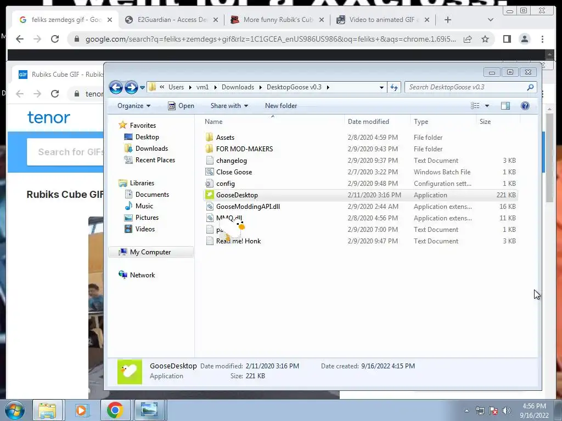Expand the address bar history dropdown
Viewport: 562px width, 421px height.
pyautogui.click(x=381, y=87)
